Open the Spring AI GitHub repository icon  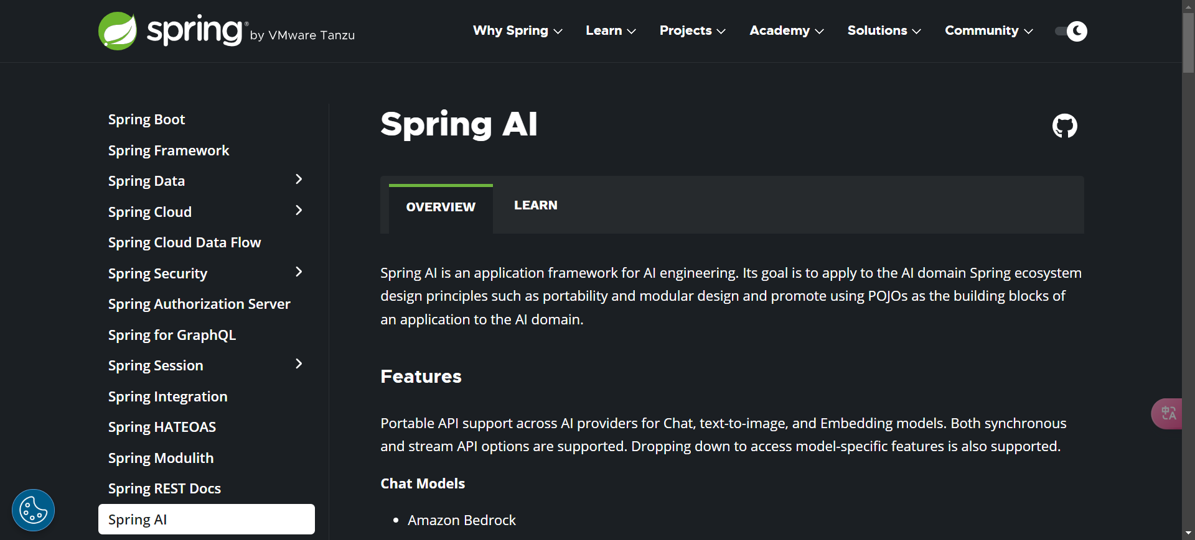1064,126
